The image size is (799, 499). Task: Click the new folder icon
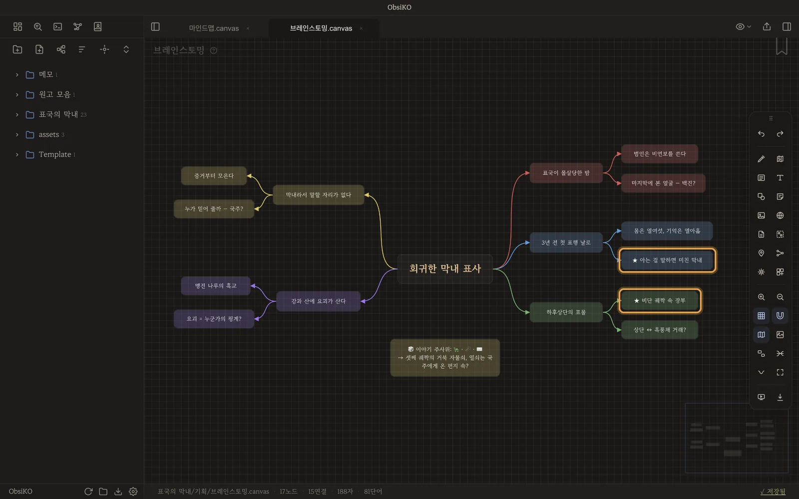coord(17,49)
